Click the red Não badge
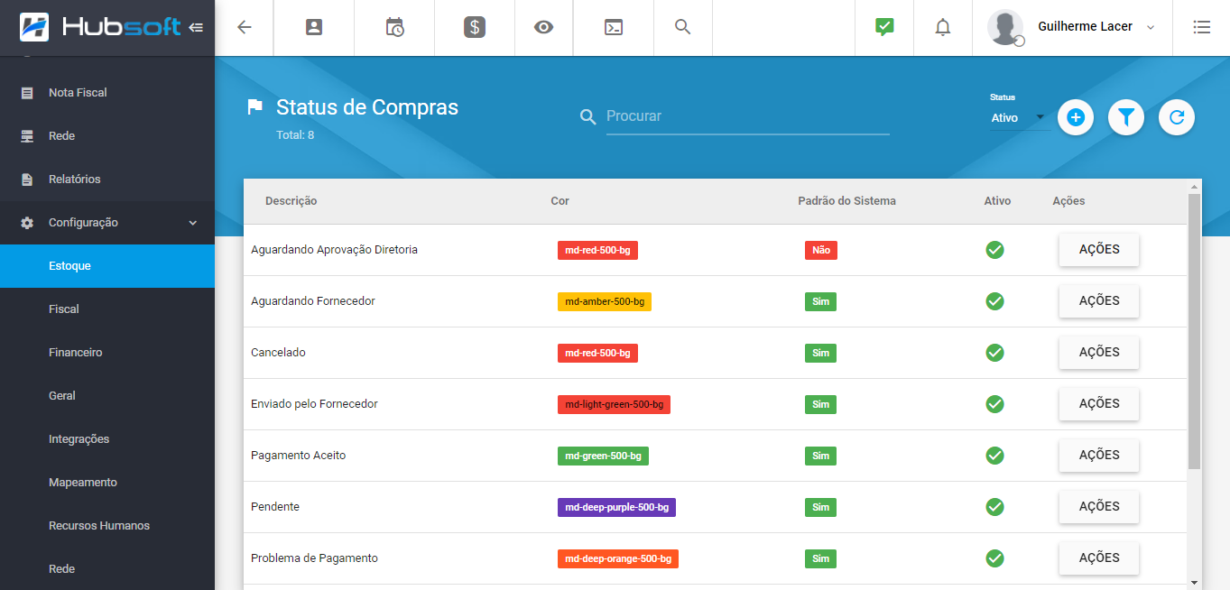 click(x=821, y=250)
